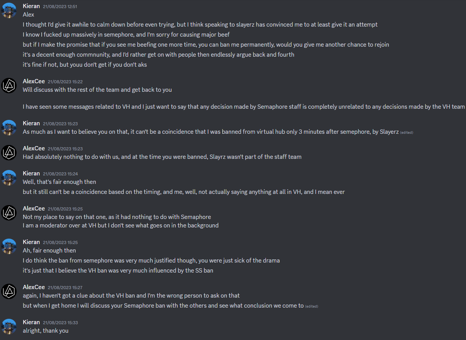Open AlexCee's avatar on the 15:25 message
This screenshot has height=340, width=466.
(9, 212)
